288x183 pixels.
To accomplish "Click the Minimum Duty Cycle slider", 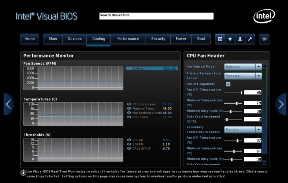I will coord(233,111).
